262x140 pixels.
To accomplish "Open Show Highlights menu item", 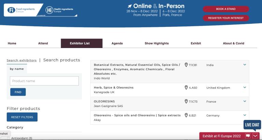I will click(x=157, y=43).
